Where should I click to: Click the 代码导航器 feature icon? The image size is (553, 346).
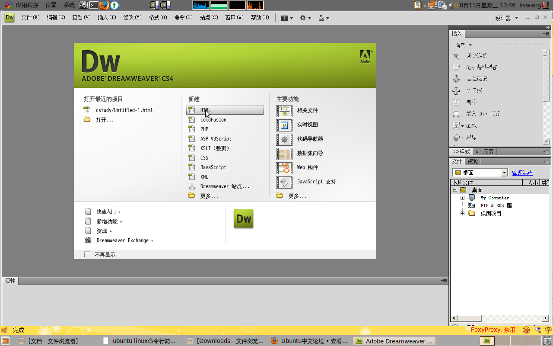284,139
